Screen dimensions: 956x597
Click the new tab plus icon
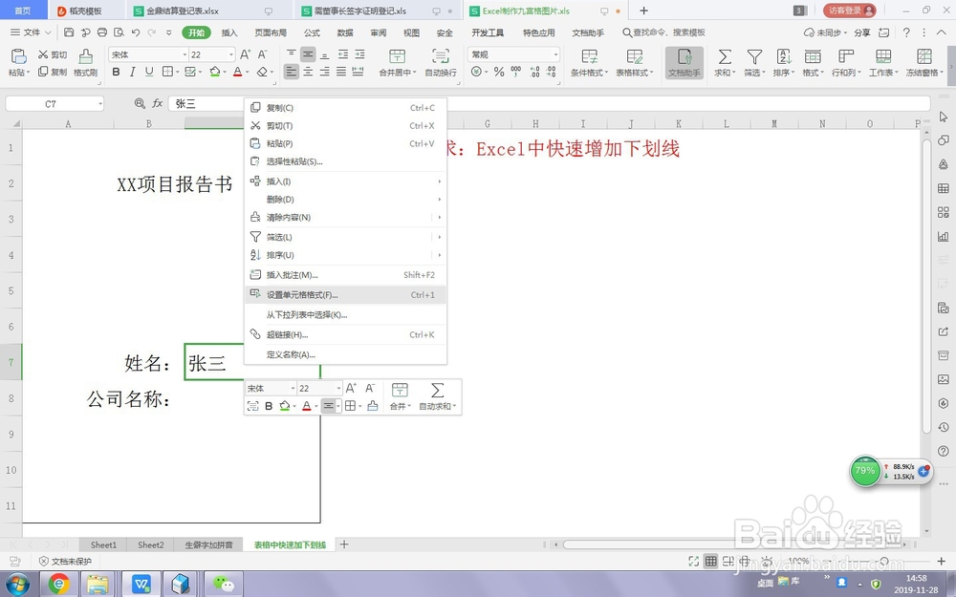(643, 11)
